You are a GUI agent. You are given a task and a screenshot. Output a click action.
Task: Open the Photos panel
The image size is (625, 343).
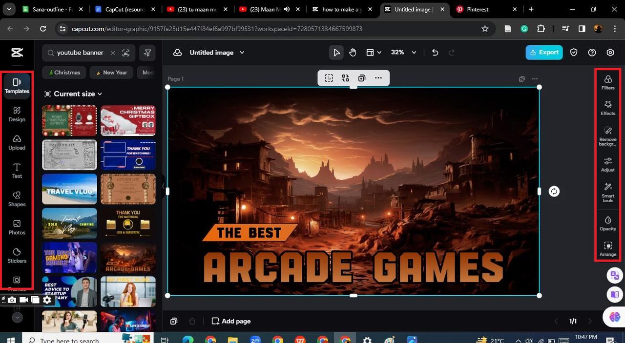(x=17, y=227)
